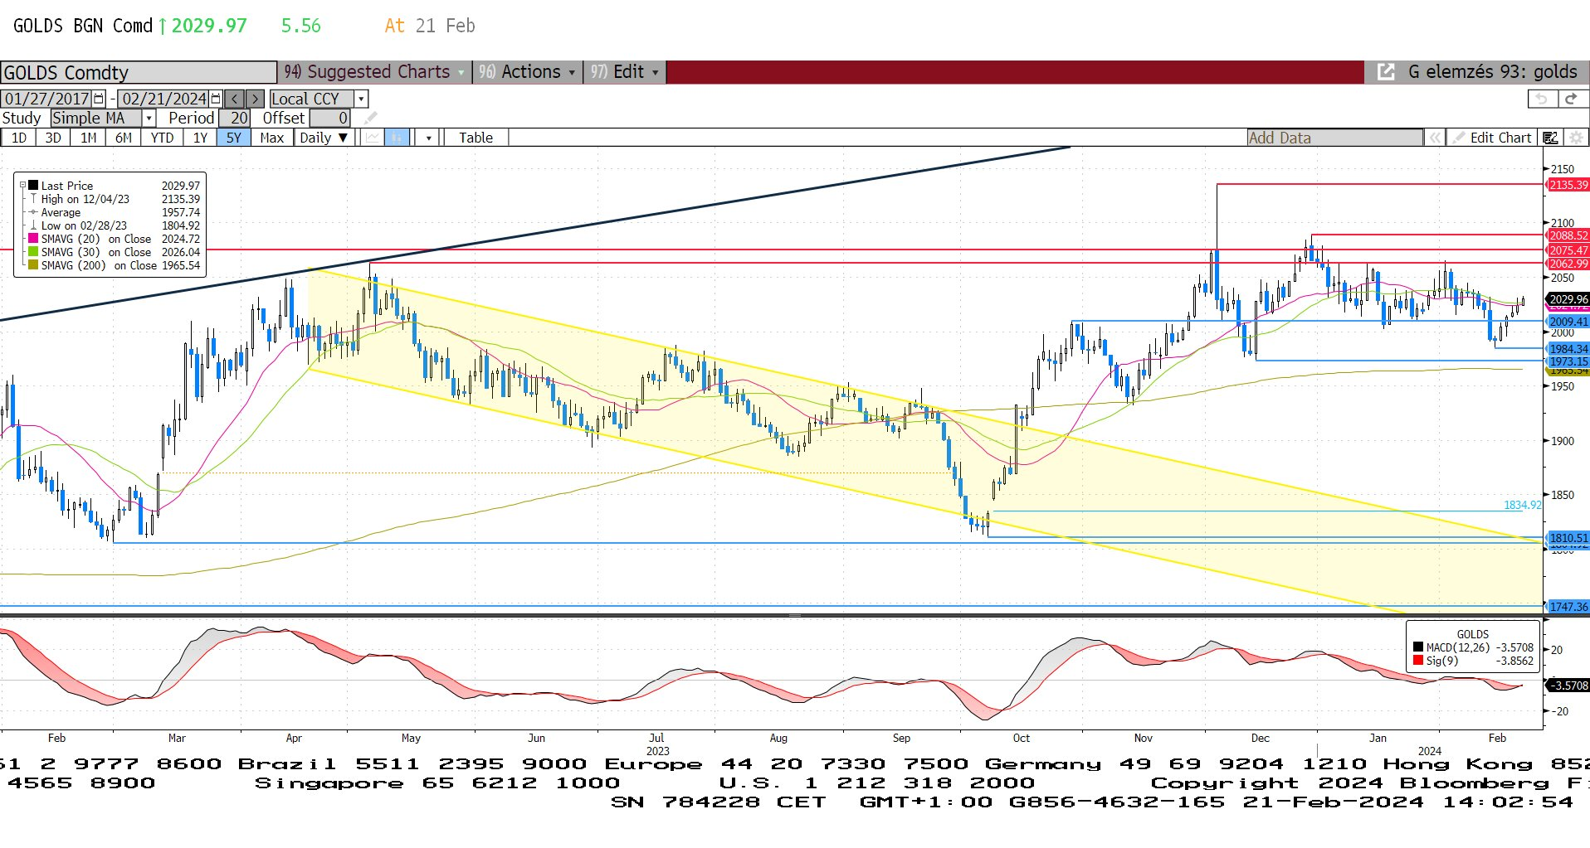Click the chart/MACD panel divider handle
The height and width of the screenshot is (848, 1590).
[795, 616]
